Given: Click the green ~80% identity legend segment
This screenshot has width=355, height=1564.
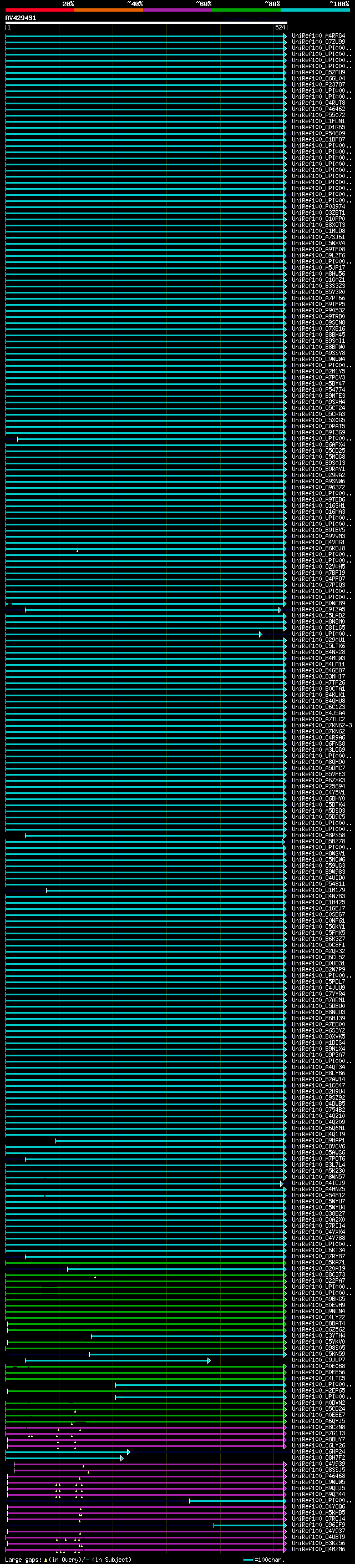Looking at the screenshot, I should coord(246,10).
